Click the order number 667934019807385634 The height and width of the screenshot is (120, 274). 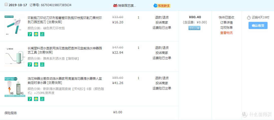click(x=56, y=5)
